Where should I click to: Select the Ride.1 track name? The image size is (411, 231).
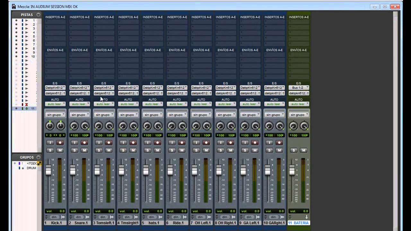[177, 223]
